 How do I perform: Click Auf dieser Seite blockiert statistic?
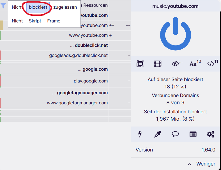(175, 83)
